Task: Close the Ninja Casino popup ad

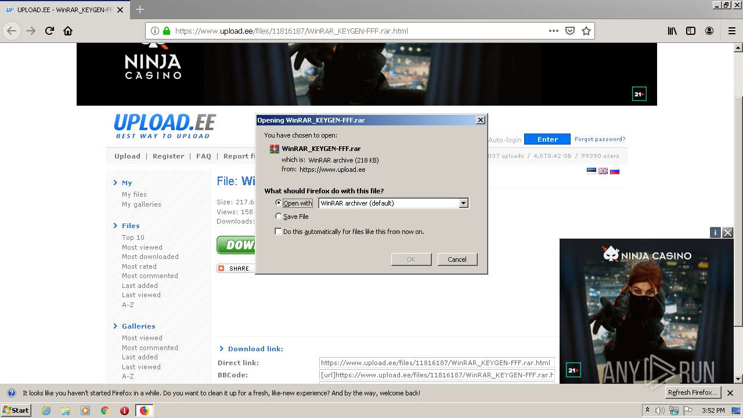Action: (x=727, y=232)
